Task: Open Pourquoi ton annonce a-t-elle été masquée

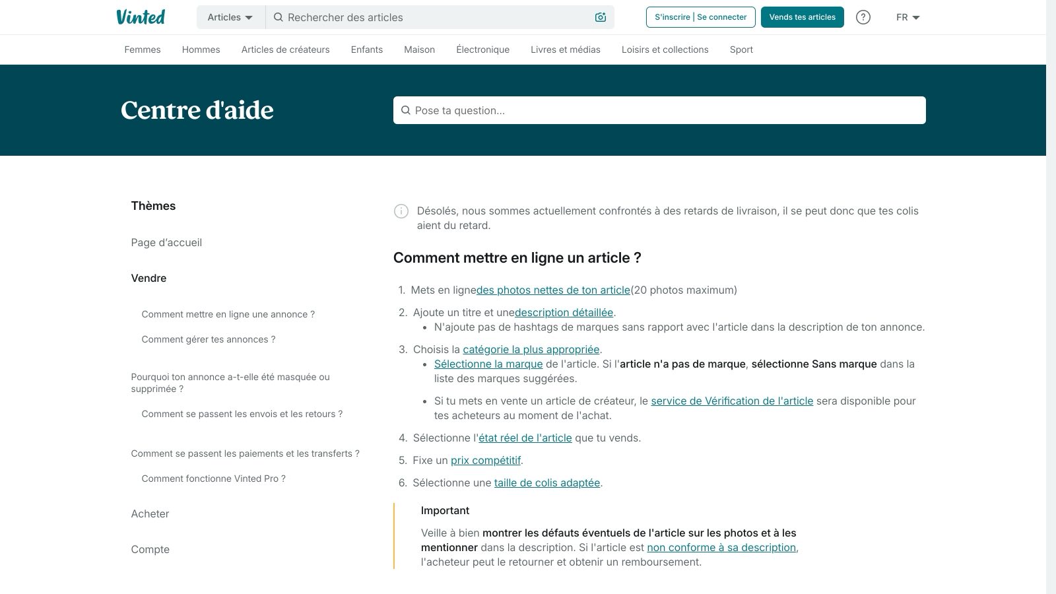Action: tap(230, 383)
